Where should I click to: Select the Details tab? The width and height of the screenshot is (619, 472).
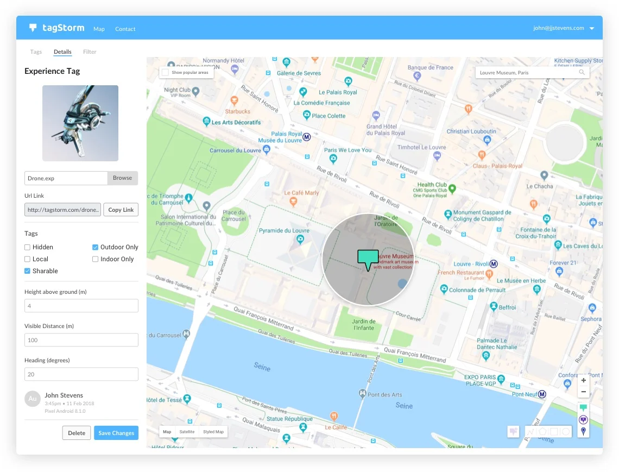[62, 52]
